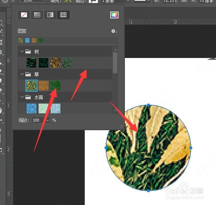Pick the recent blue pattern swatch

coord(27,40)
